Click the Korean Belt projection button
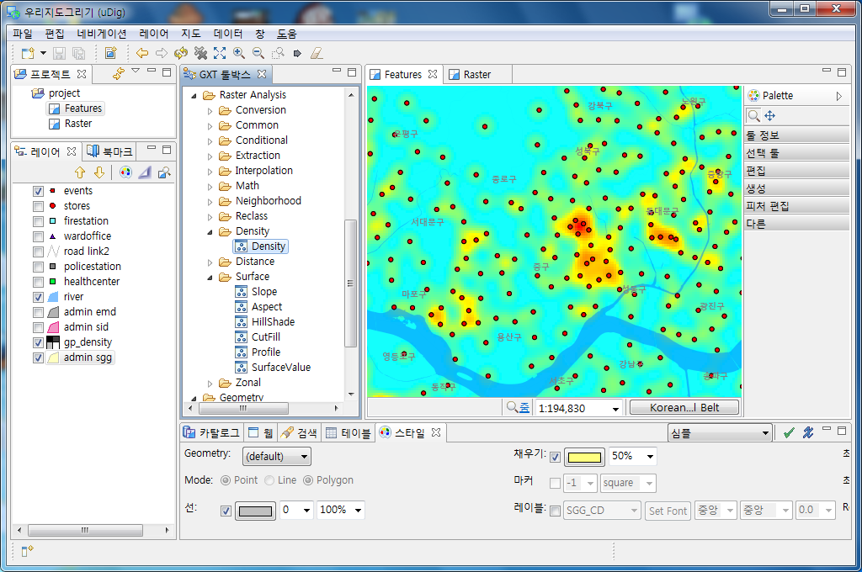 point(684,406)
